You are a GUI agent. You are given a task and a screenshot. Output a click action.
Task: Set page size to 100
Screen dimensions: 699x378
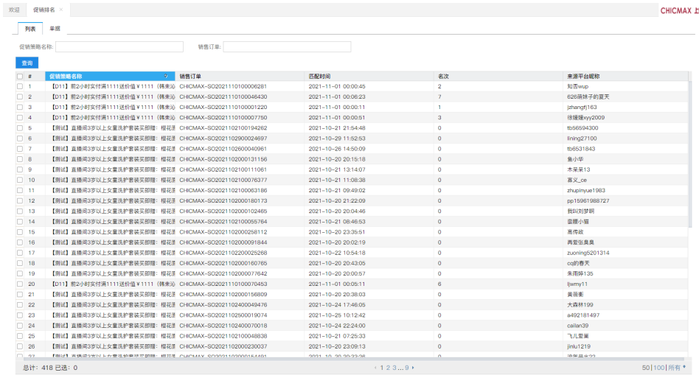[x=659, y=368]
